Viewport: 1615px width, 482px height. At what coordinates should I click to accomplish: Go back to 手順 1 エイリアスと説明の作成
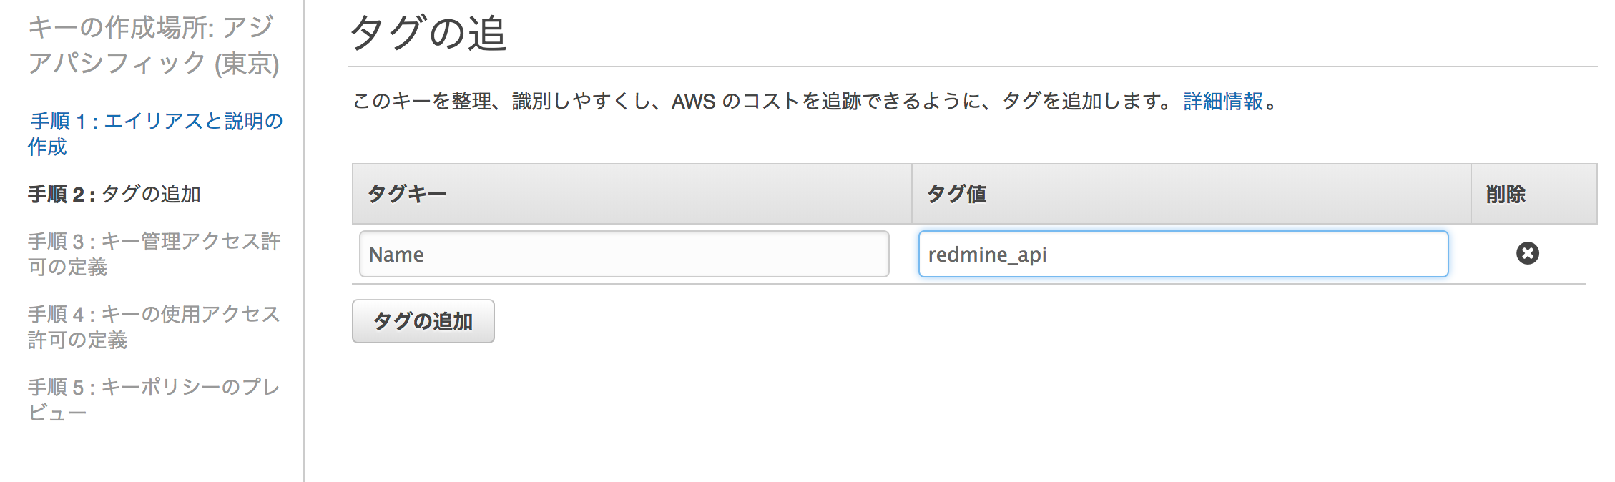(155, 134)
